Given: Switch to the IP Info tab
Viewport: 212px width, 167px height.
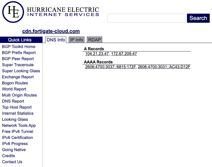Looking at the screenshot, I should coord(77,40).
